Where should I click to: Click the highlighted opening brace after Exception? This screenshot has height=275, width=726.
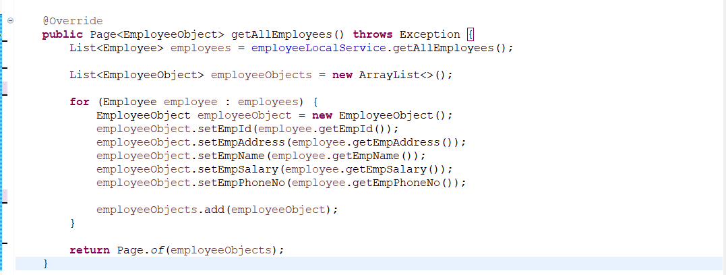pos(471,35)
